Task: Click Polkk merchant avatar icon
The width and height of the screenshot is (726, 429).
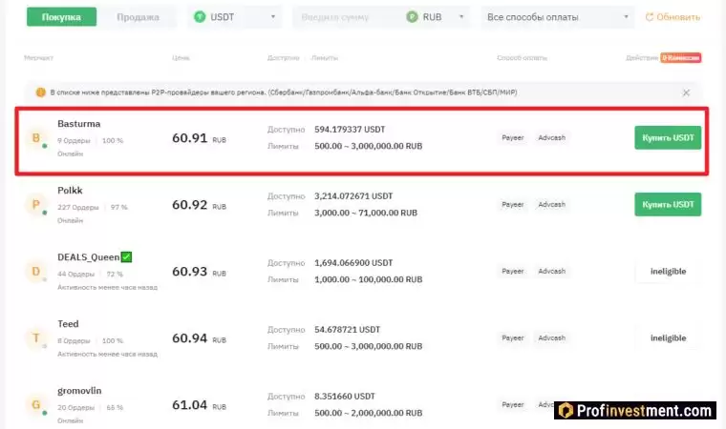Action: [x=36, y=205]
